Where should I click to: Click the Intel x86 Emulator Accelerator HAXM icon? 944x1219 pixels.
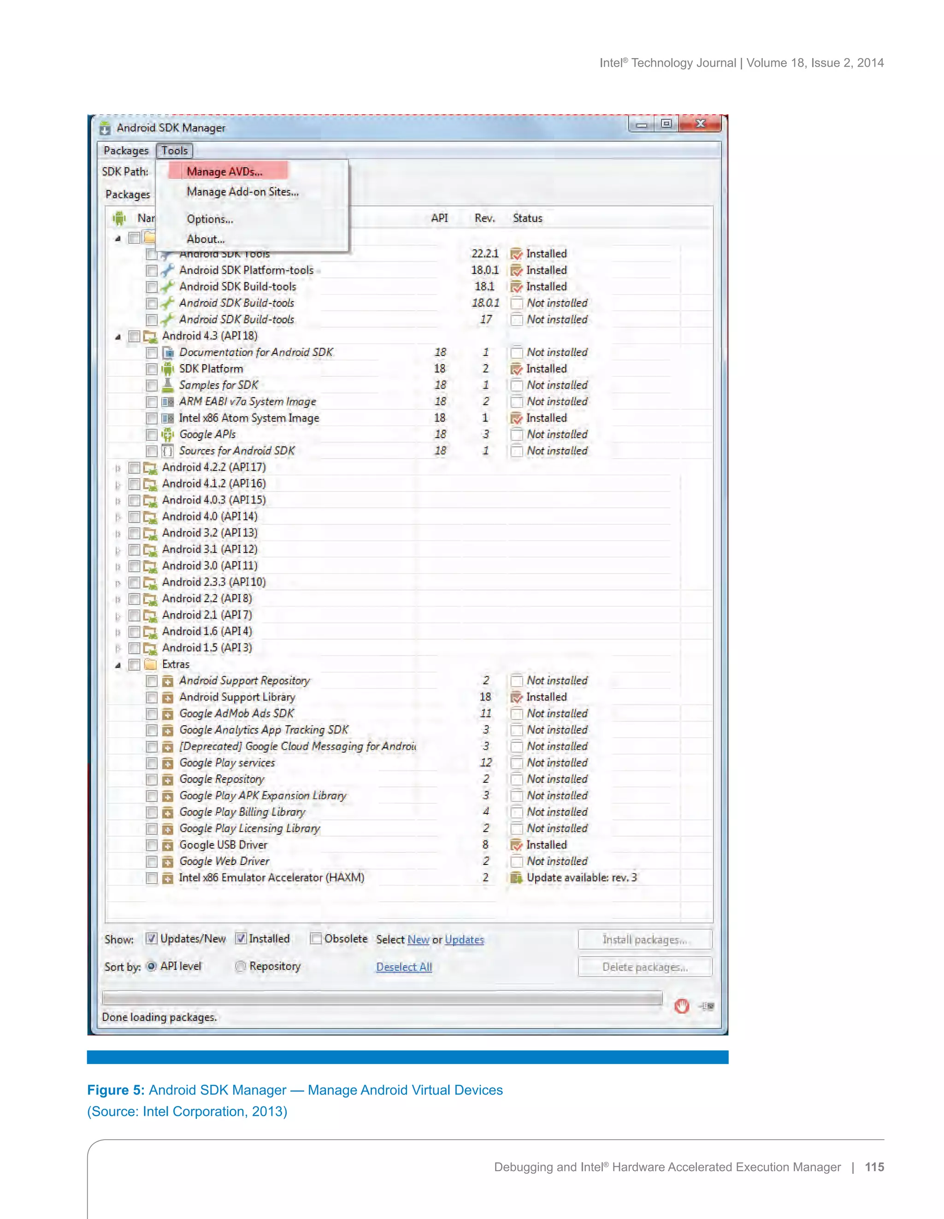click(x=167, y=878)
